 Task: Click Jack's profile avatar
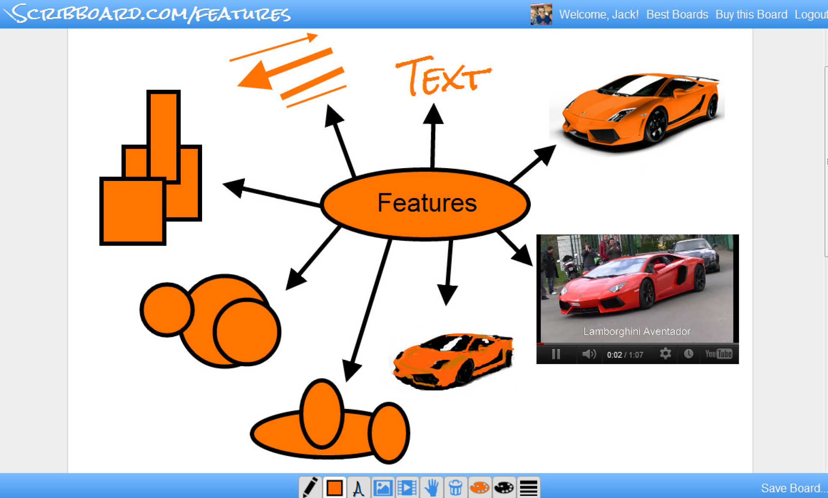click(541, 15)
